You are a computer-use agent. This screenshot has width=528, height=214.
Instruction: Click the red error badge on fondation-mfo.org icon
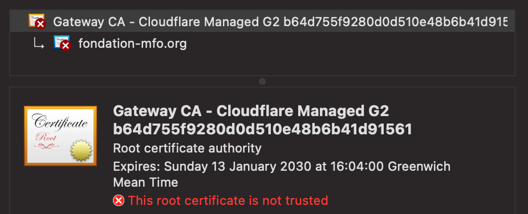pyautogui.click(x=66, y=46)
